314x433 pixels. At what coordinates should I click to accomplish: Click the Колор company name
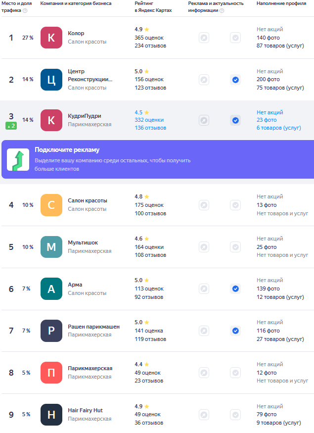pos(76,33)
